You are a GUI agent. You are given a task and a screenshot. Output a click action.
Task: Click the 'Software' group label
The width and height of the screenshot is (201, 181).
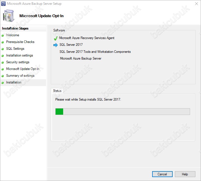coord(59,30)
